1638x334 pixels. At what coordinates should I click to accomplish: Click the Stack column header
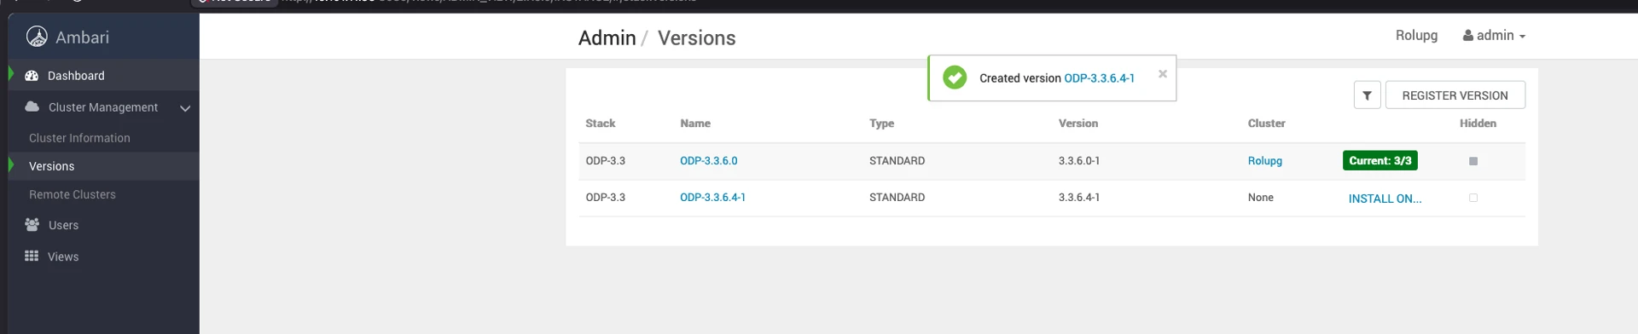(x=600, y=124)
